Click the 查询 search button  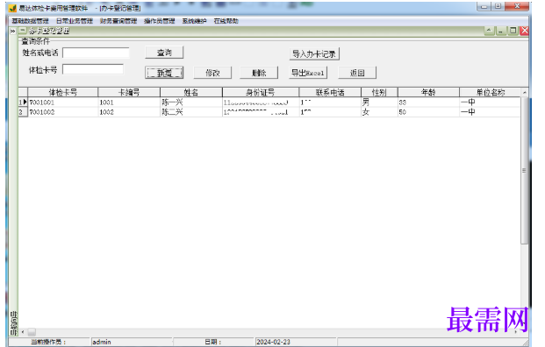click(164, 53)
